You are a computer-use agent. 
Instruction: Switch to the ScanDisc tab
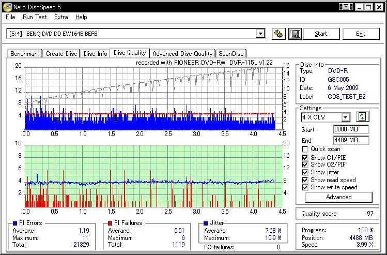(231, 53)
